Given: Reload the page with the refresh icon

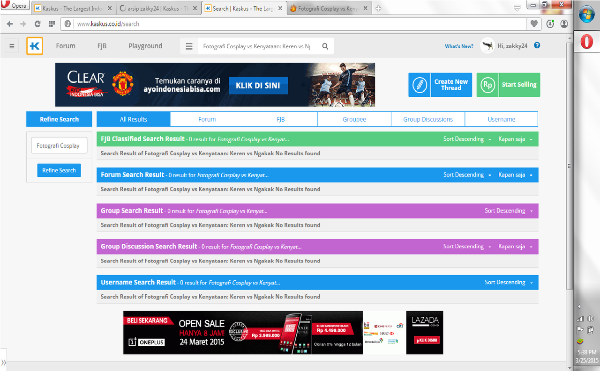Looking at the screenshot, I should (x=37, y=24).
